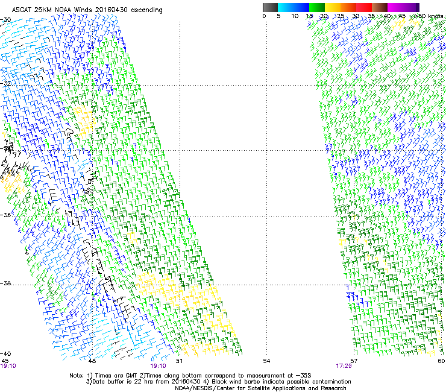Viewport: 446px width, 392px height.
Task: Click the '60' longitude label
Action: click(x=441, y=361)
